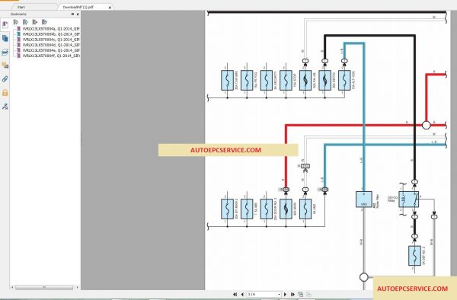The height and width of the screenshot is (300, 457).
Task: Open the Layers panel icon
Action: [x=5, y=52]
